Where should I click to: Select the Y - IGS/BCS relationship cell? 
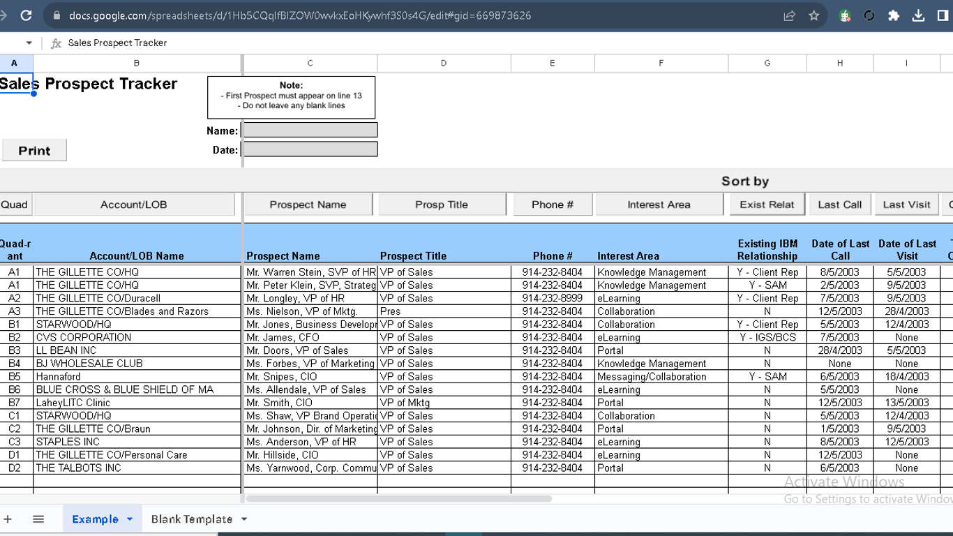(x=767, y=338)
